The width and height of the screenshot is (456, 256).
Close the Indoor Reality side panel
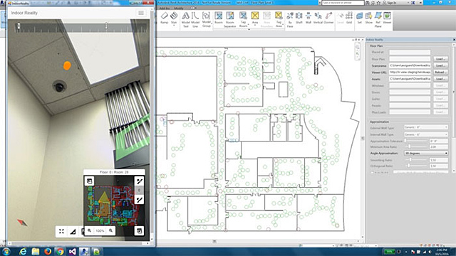click(454, 40)
